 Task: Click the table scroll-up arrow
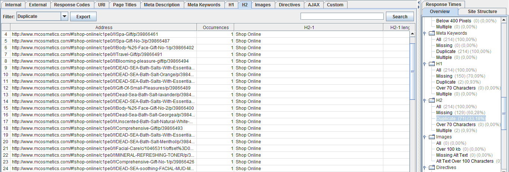pos(412,34)
